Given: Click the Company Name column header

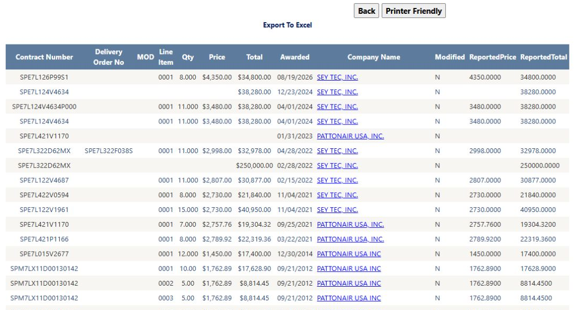Looking at the screenshot, I should click(374, 57).
